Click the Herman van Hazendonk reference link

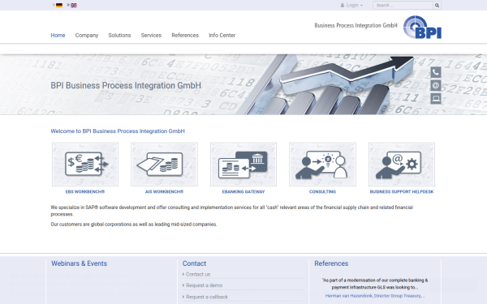tap(375, 296)
